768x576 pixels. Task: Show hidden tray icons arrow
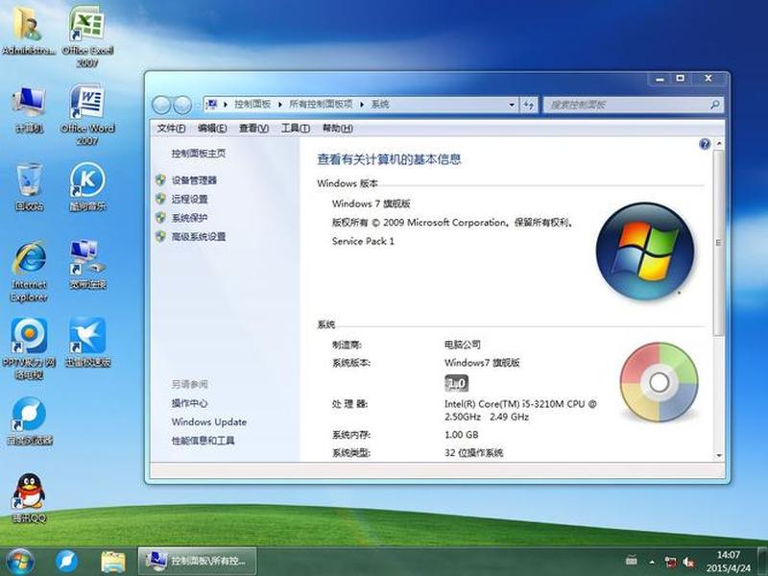tap(652, 562)
